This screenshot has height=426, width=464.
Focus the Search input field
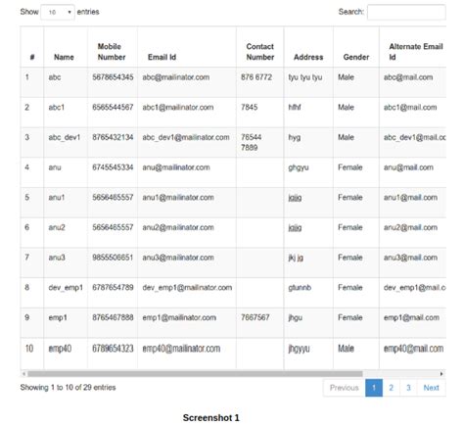pos(406,12)
